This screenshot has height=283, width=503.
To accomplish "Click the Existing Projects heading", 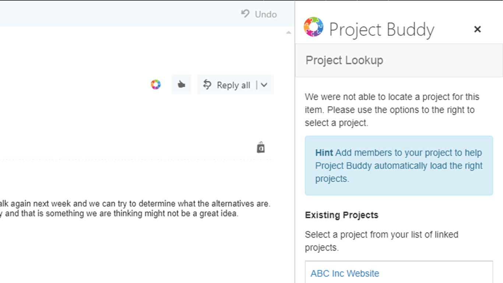I will pyautogui.click(x=341, y=215).
